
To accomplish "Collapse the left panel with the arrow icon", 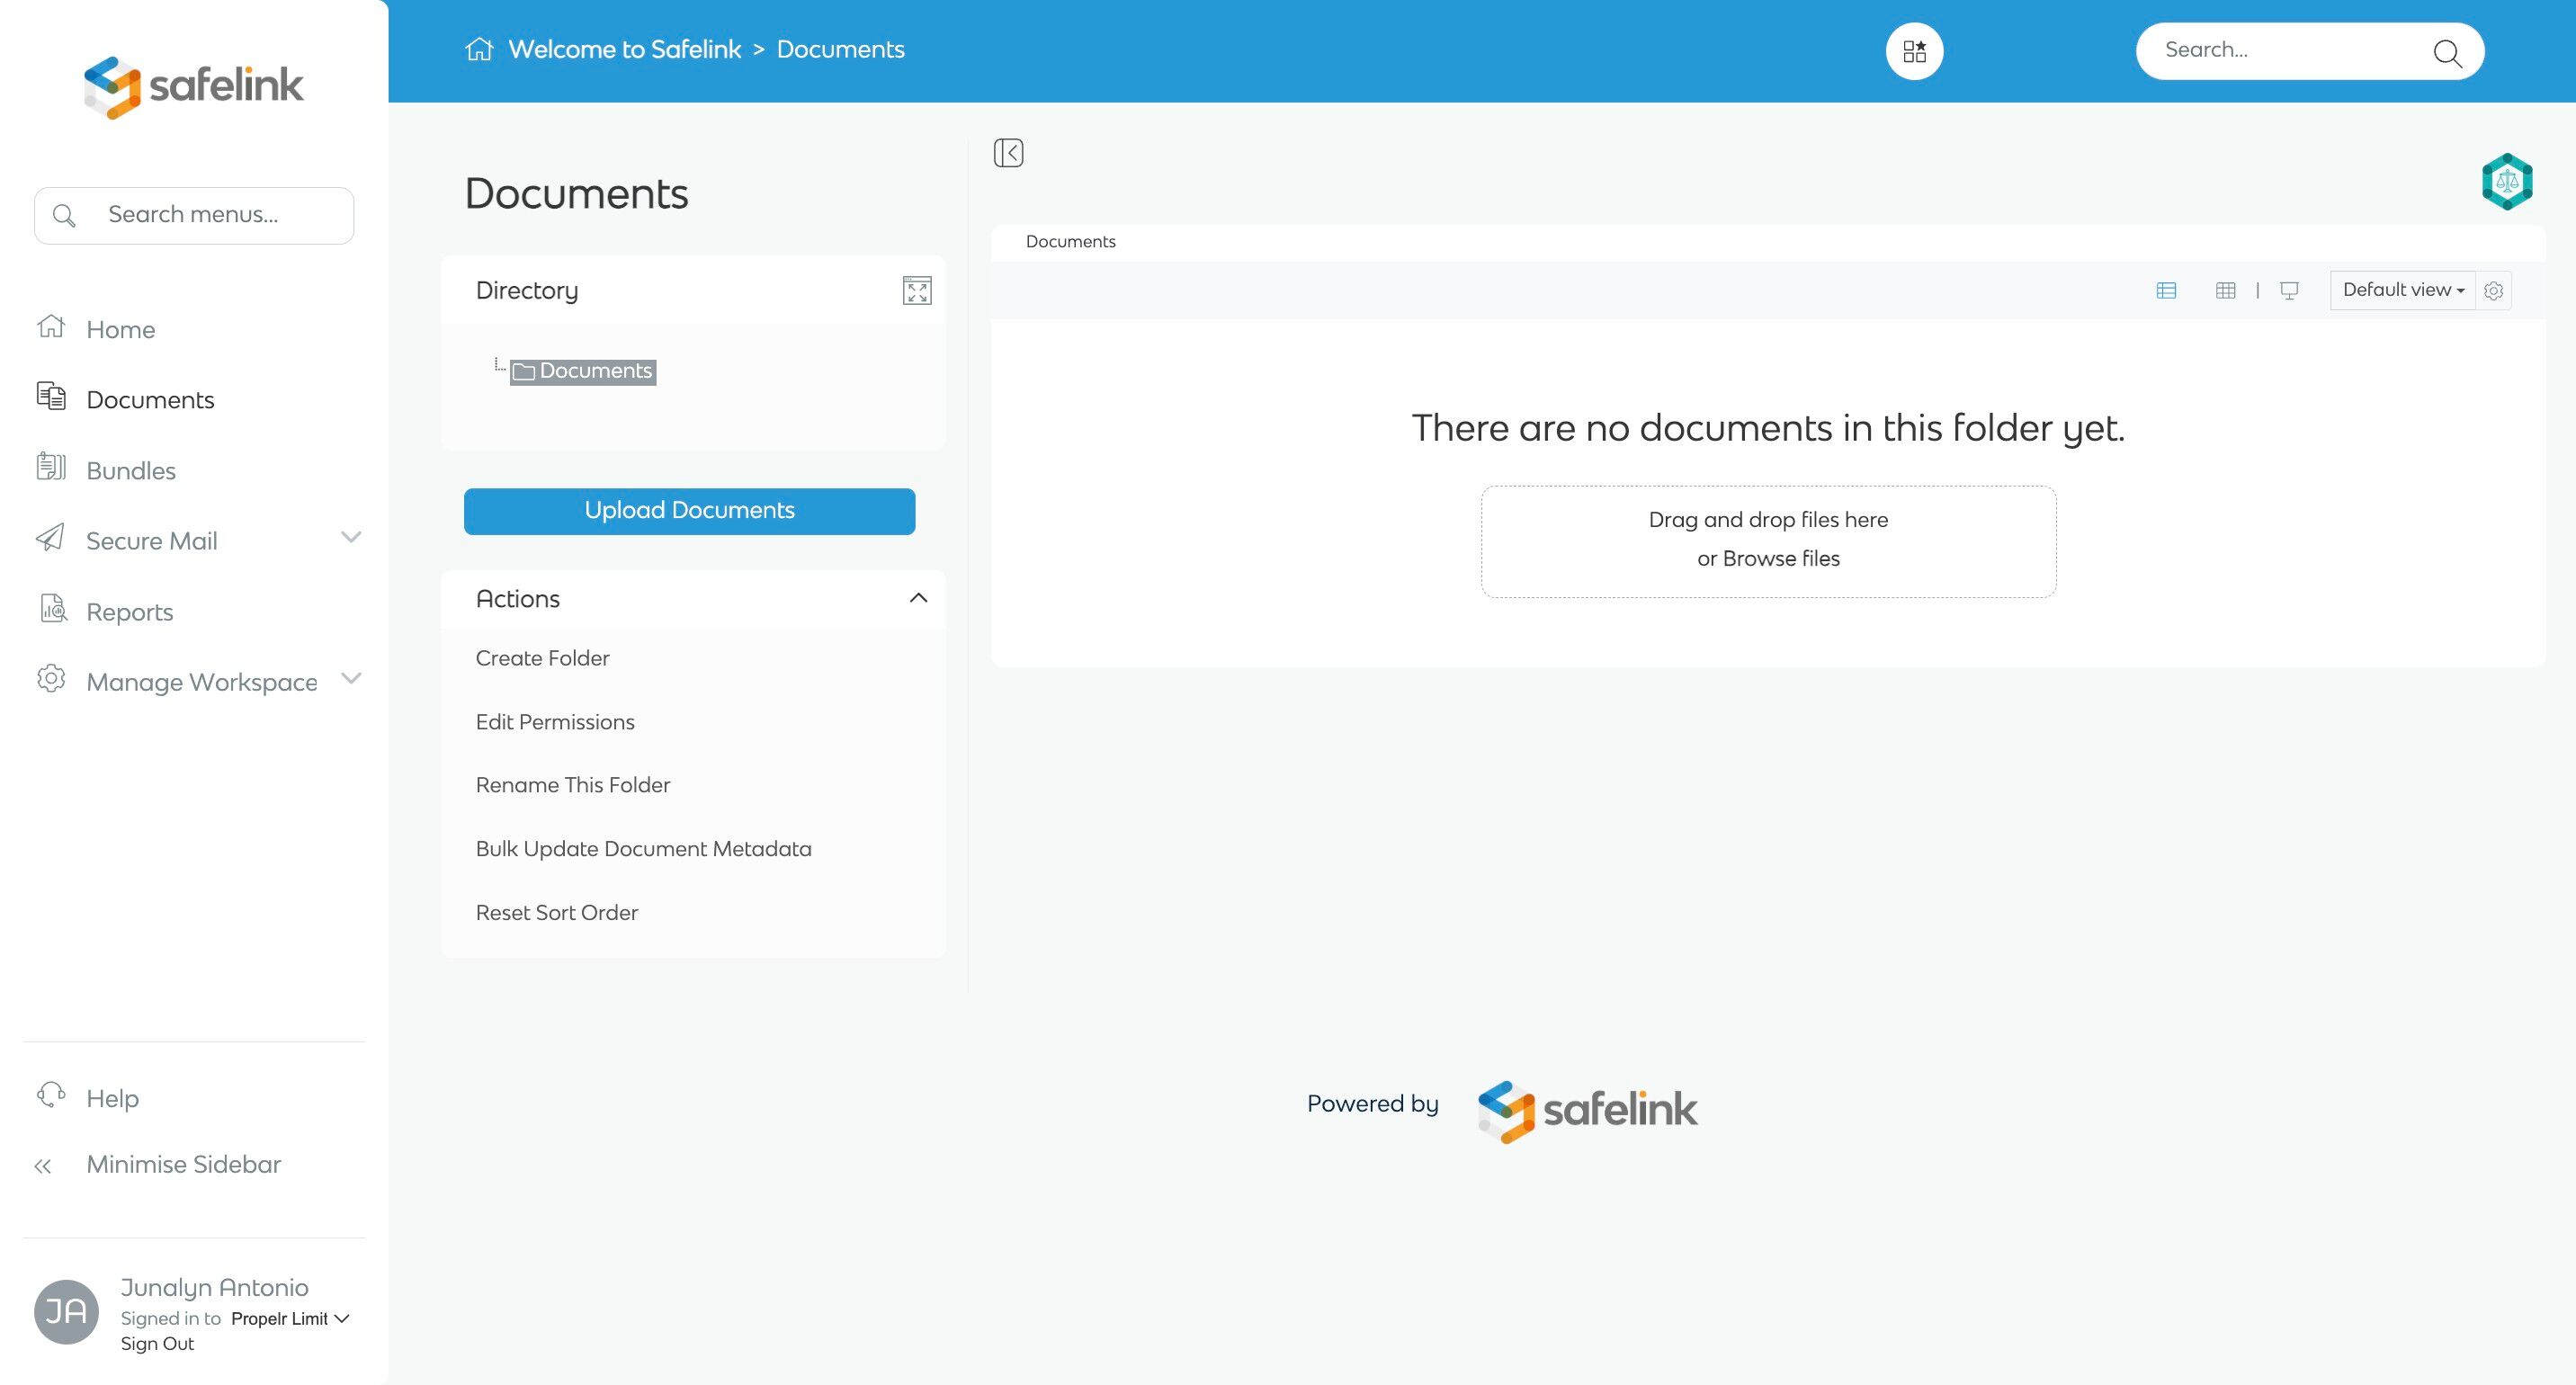I will point(1008,153).
